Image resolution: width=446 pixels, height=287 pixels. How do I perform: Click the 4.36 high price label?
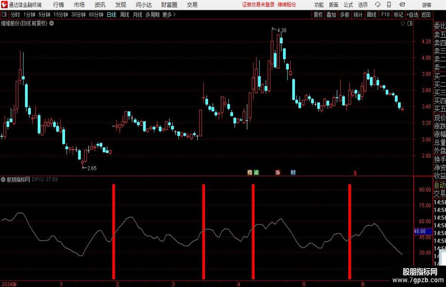pos(282,30)
